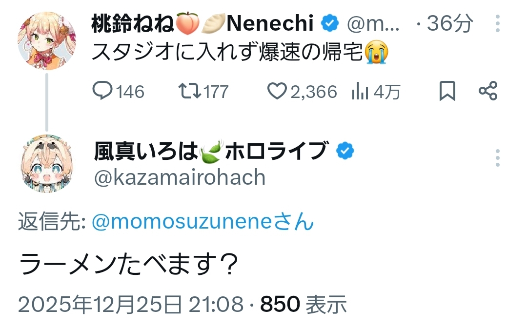Click the reply speech bubble icon
This screenshot has width=527, height=328.
point(103,91)
